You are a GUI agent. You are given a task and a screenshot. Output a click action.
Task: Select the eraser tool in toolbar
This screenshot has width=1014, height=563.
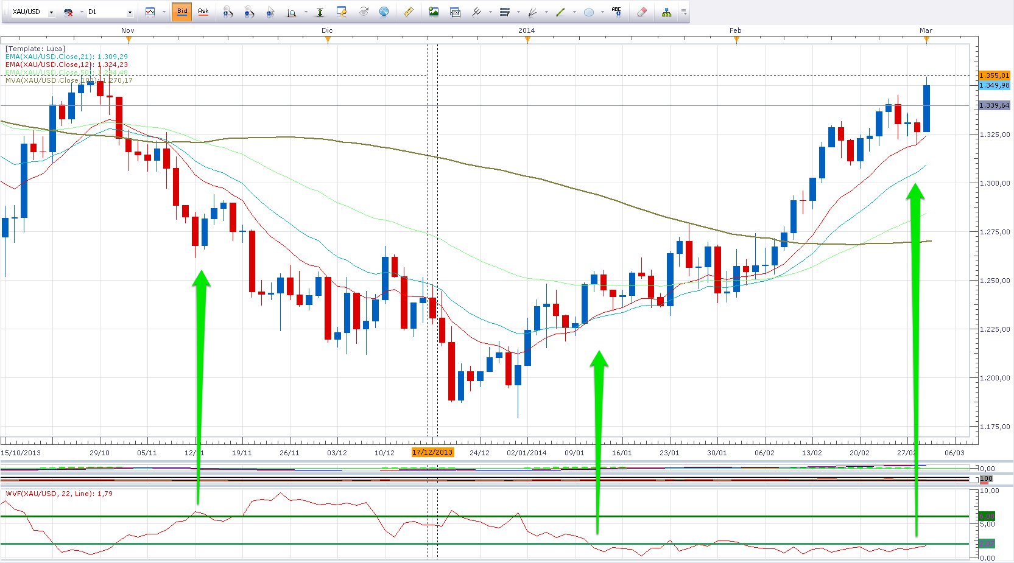pyautogui.click(x=641, y=12)
